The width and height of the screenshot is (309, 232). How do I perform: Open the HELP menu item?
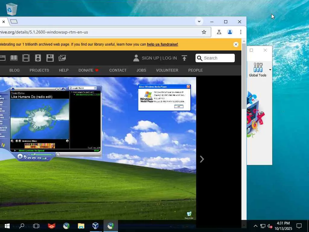[64, 70]
